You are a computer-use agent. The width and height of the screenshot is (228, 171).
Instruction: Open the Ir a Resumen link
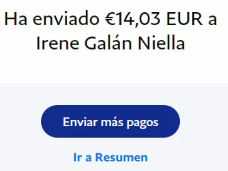tap(110, 157)
